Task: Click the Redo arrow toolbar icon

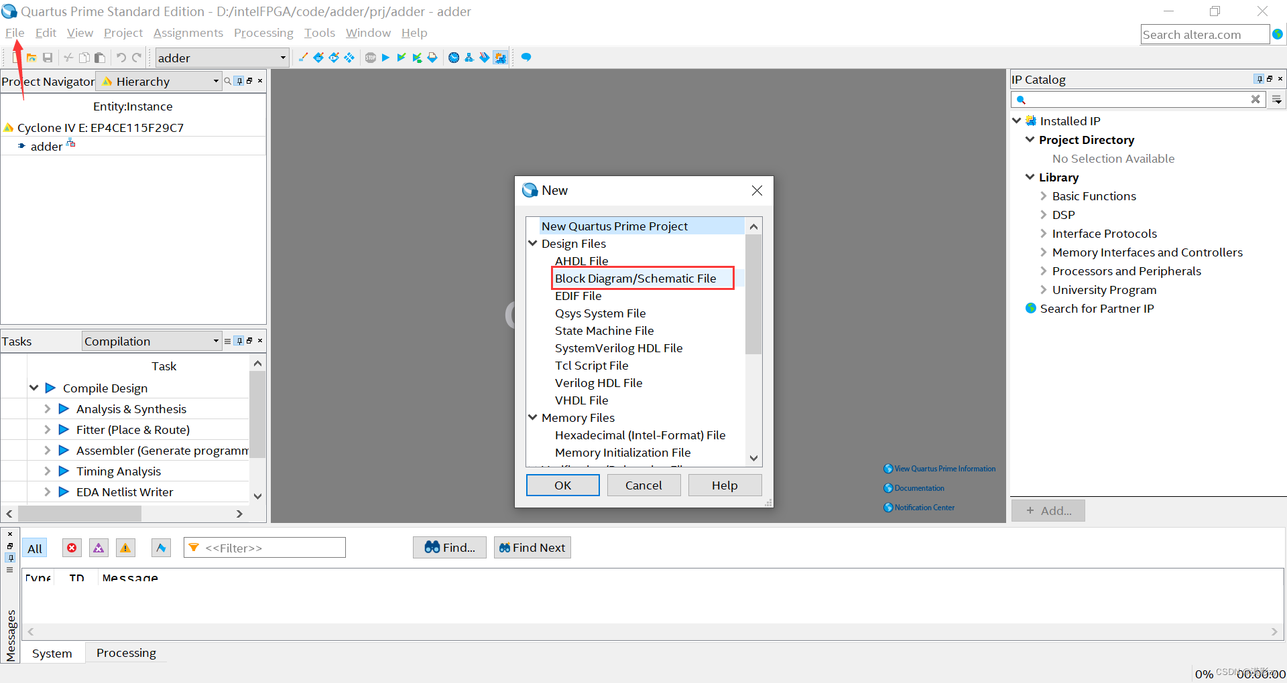Action: [x=137, y=58]
